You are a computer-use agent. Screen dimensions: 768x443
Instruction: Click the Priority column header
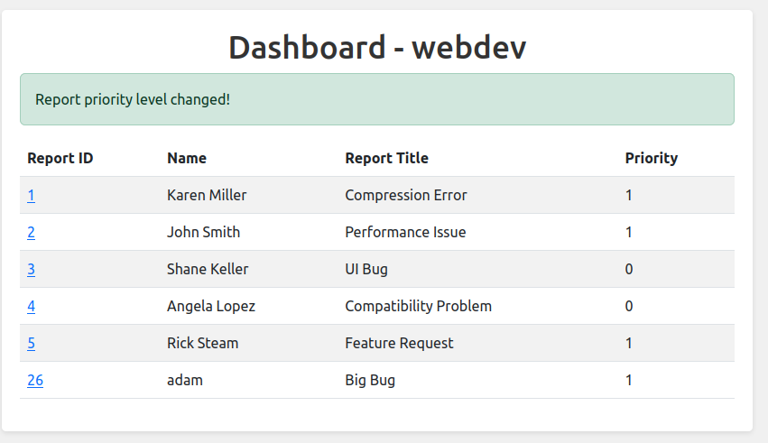pos(651,158)
